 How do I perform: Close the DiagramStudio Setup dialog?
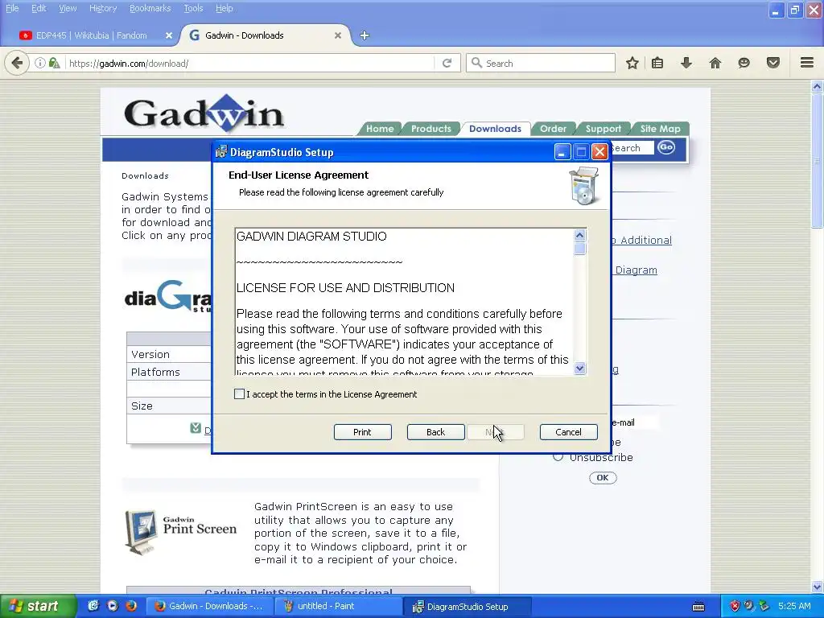tap(599, 152)
